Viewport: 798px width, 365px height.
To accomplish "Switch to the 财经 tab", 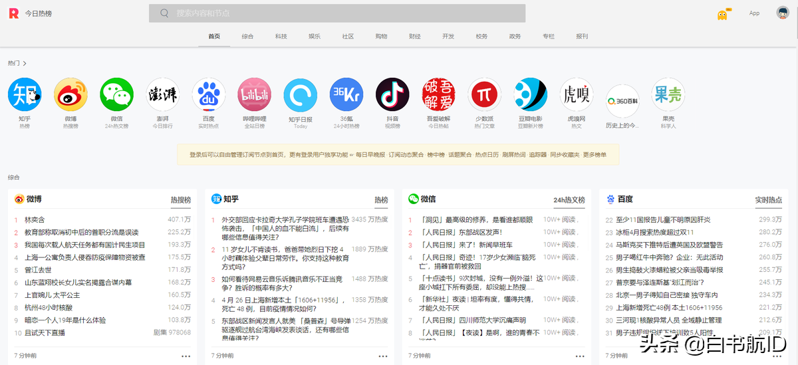I will tap(415, 37).
